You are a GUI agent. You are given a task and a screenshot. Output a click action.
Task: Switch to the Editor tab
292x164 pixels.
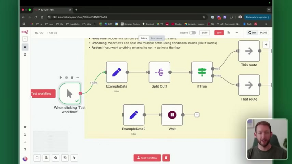(x=144, y=38)
